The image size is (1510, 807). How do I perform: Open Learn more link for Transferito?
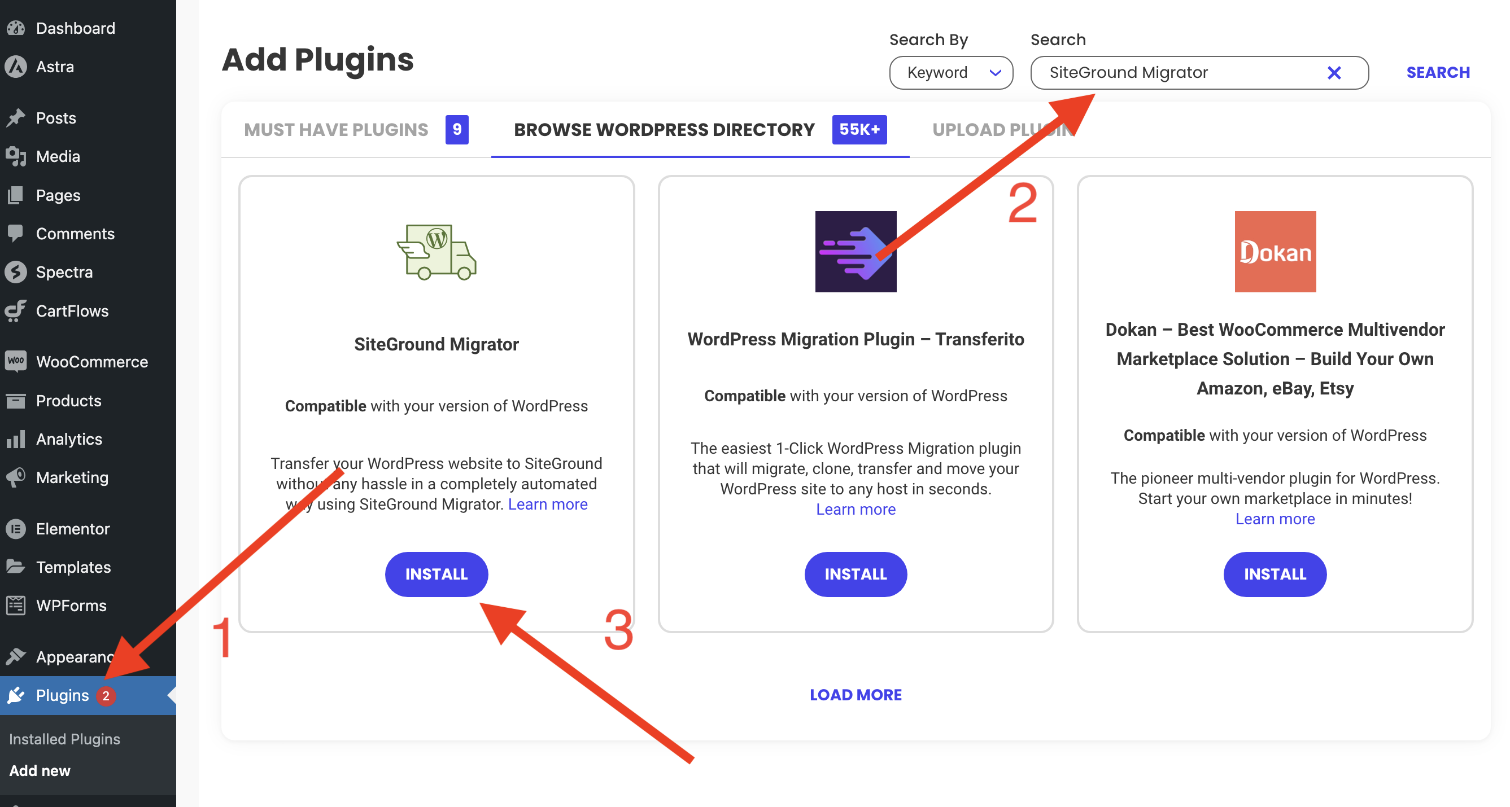856,509
